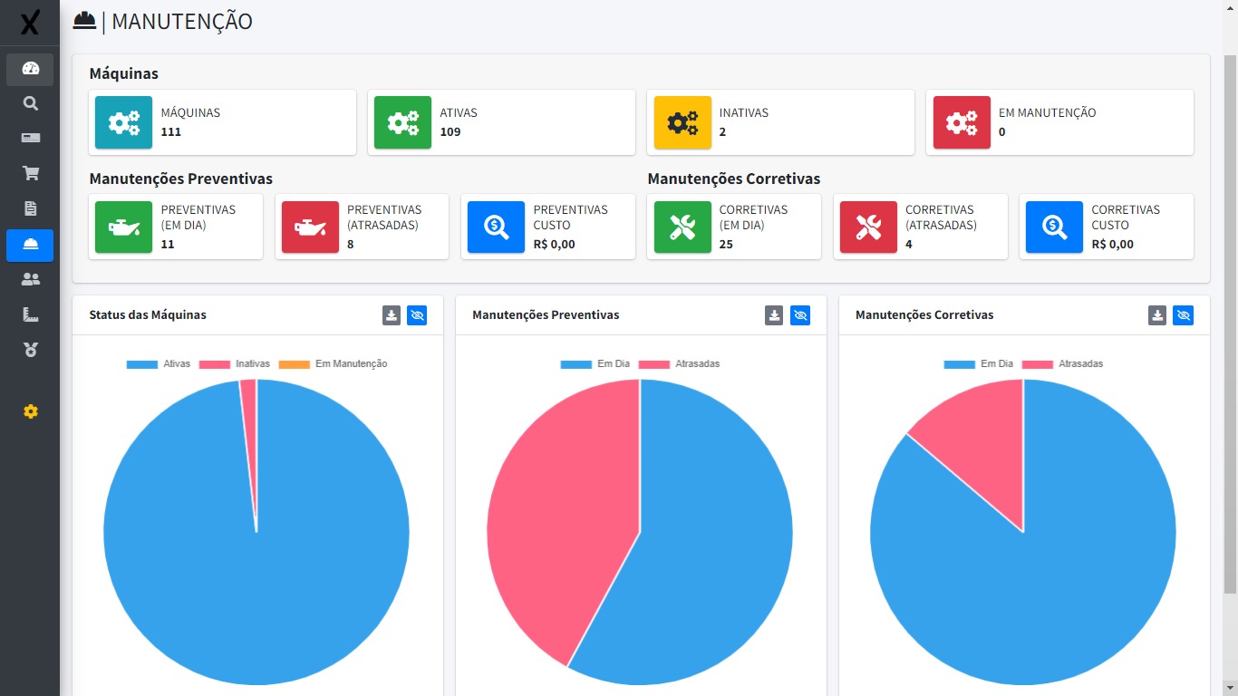Open the shopping cart sidebar icon

pos(30,173)
